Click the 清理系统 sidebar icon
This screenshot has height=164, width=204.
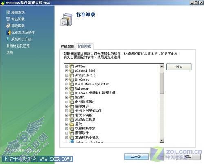pyautogui.click(x=8, y=12)
